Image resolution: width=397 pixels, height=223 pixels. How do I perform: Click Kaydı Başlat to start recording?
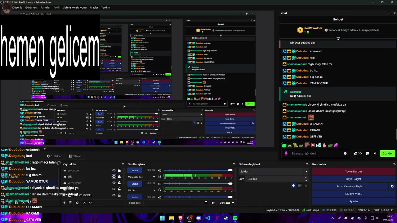point(354,179)
